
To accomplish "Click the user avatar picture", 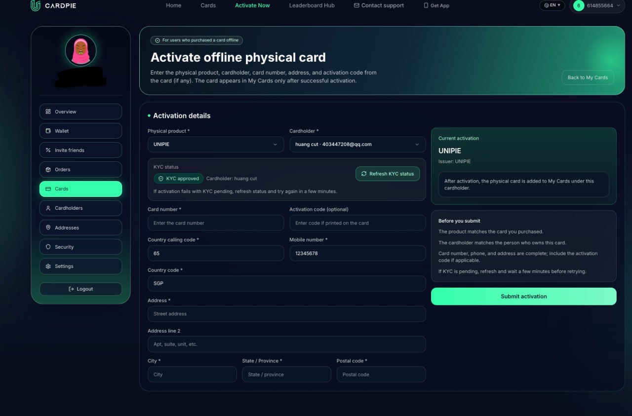I will pos(80,50).
